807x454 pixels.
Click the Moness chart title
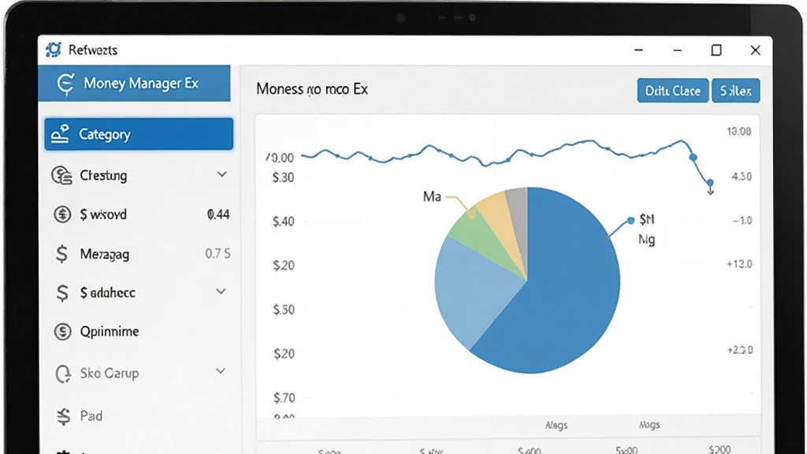click(312, 89)
